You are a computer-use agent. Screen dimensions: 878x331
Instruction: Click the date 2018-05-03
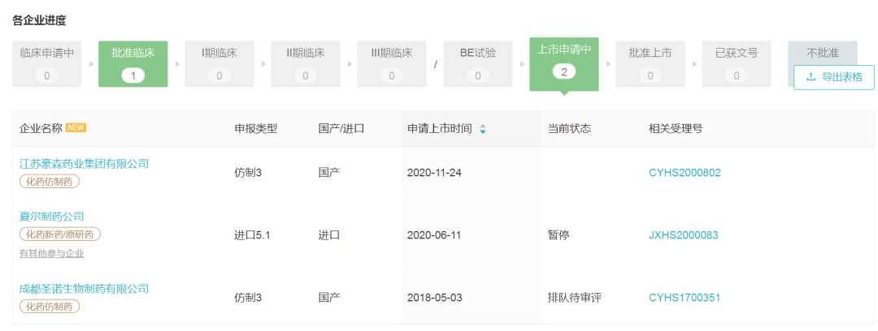pyautogui.click(x=434, y=298)
